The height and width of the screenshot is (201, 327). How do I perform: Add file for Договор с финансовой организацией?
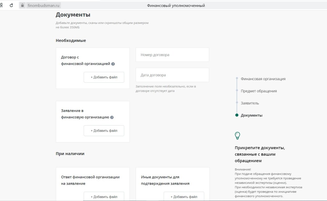pyautogui.click(x=104, y=77)
